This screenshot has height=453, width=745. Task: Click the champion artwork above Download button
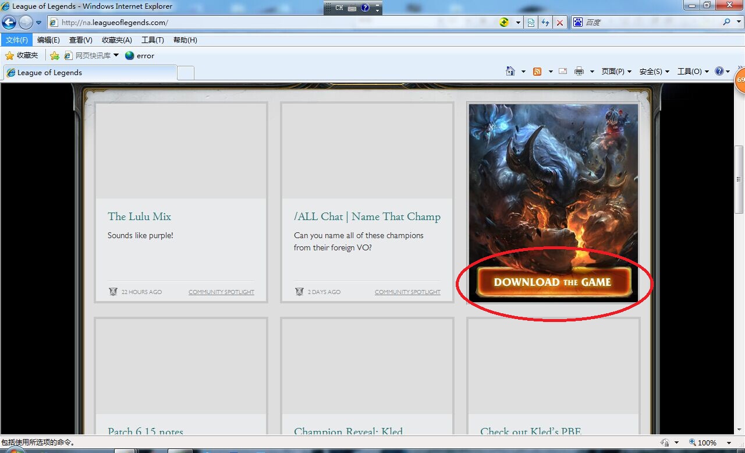(554, 185)
